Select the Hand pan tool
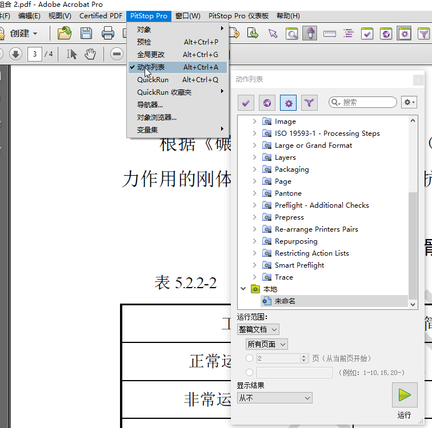Viewport: 432px width, 428px height. 90,54
